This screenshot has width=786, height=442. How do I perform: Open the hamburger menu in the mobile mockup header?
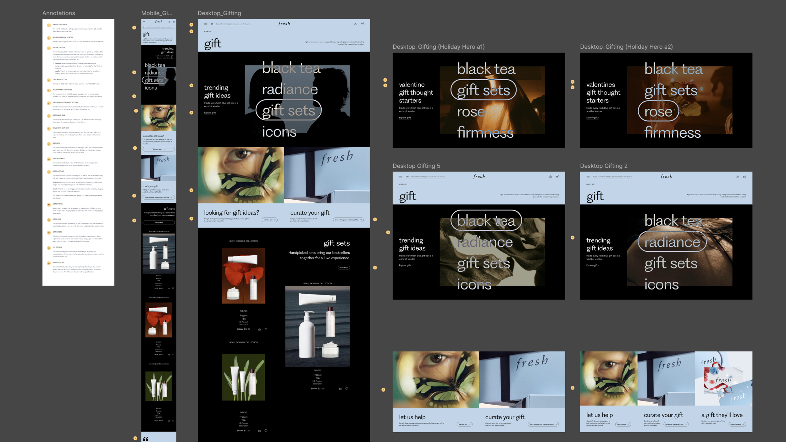144,21
